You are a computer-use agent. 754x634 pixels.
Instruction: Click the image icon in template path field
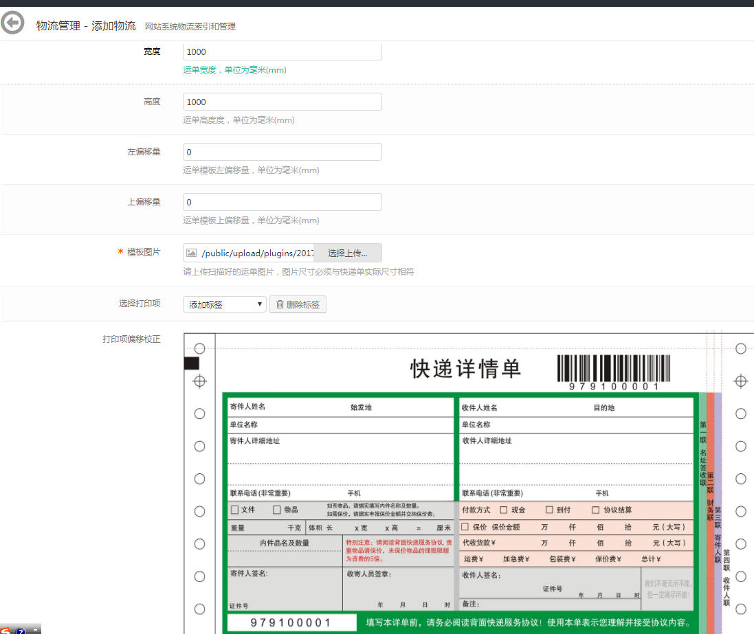[x=192, y=253]
